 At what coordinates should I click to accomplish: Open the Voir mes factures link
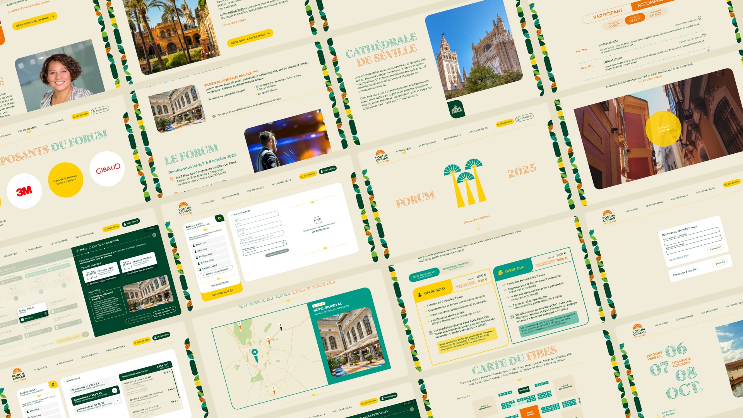point(220,284)
